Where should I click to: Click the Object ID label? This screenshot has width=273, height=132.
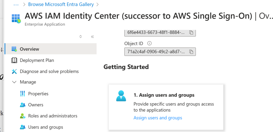pos(134,43)
